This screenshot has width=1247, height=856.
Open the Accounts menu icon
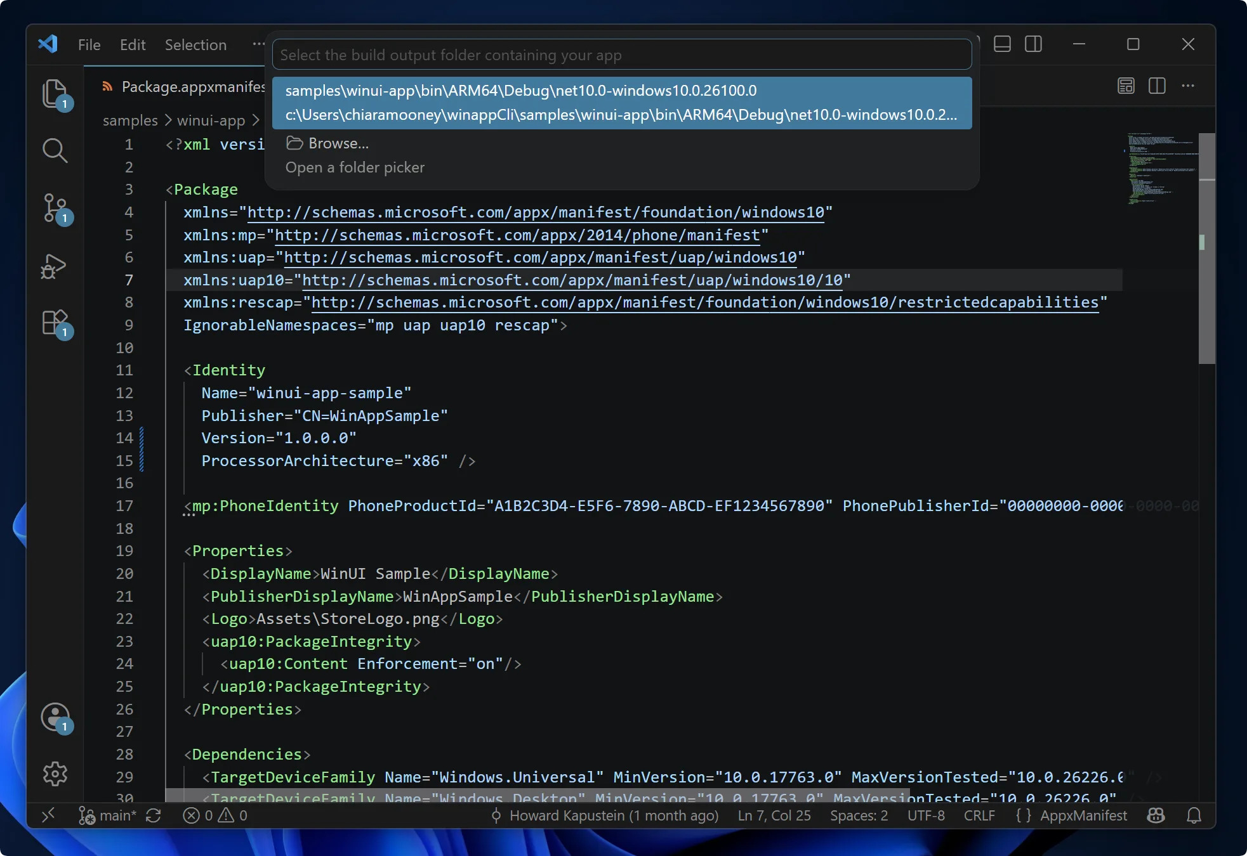tap(55, 717)
